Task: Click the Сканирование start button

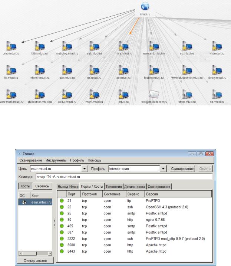Action: coord(182,169)
